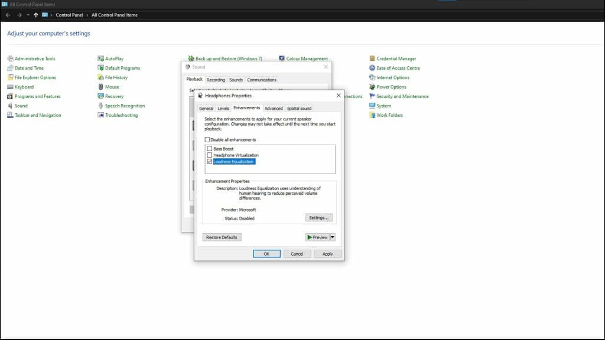Open the Power Options link text
Image resolution: width=605 pixels, height=340 pixels.
391,87
